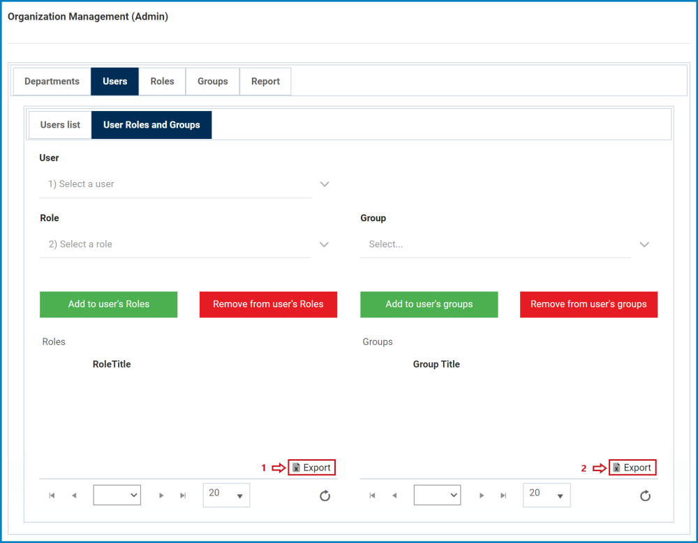Go to last page in Roles grid
This screenshot has width=698, height=543.
pos(183,496)
